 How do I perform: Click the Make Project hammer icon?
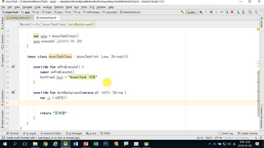[x=182, y=12]
